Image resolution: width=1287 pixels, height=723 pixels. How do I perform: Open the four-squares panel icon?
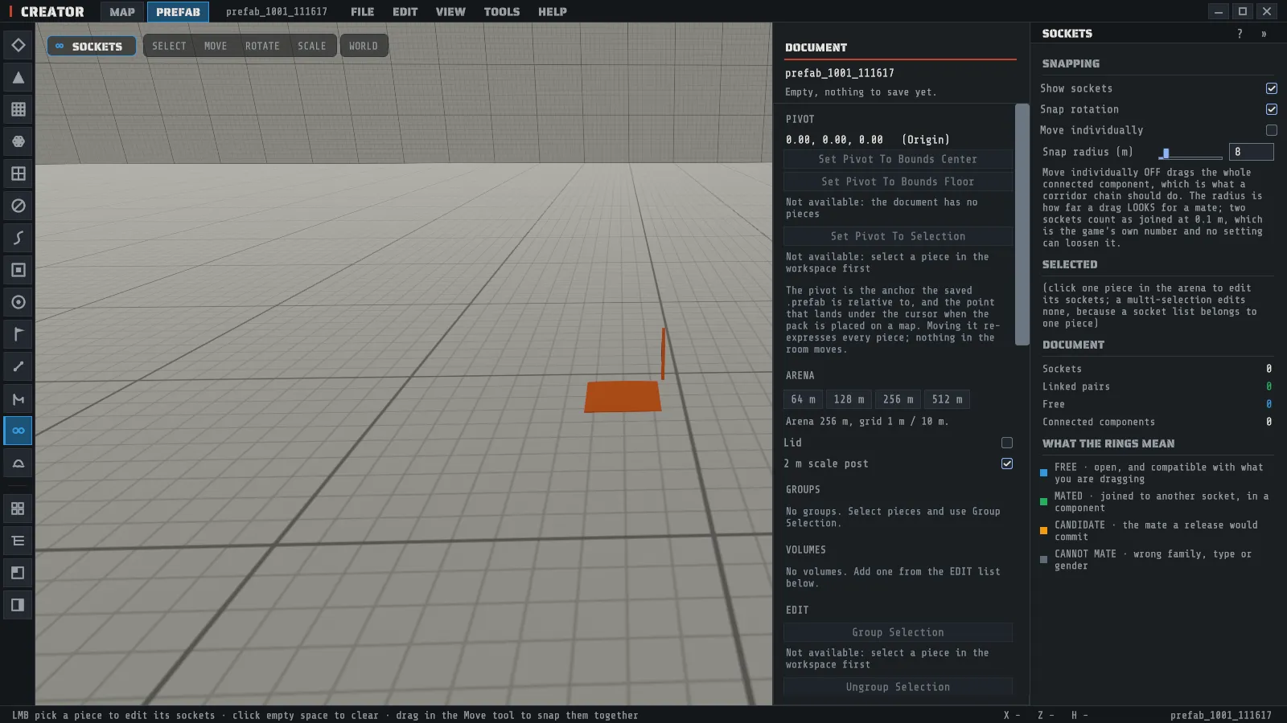pos(18,509)
